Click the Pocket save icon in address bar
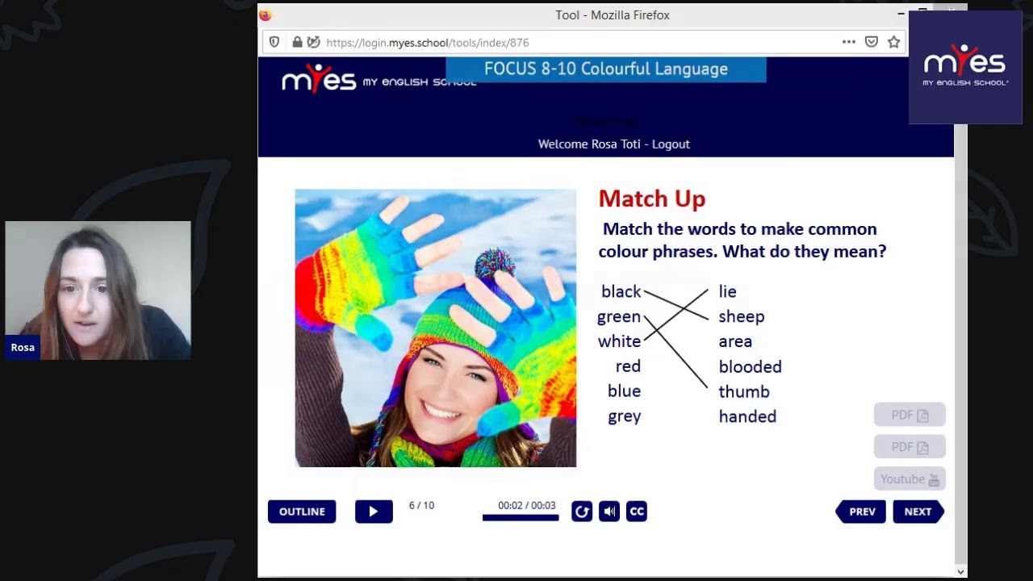 (x=871, y=42)
